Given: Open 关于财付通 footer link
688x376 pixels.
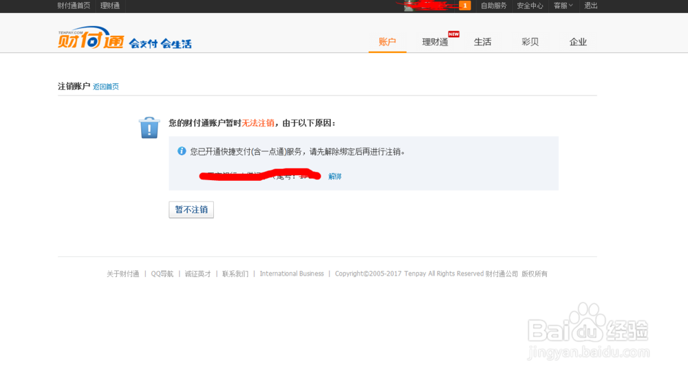Looking at the screenshot, I should point(123,274).
